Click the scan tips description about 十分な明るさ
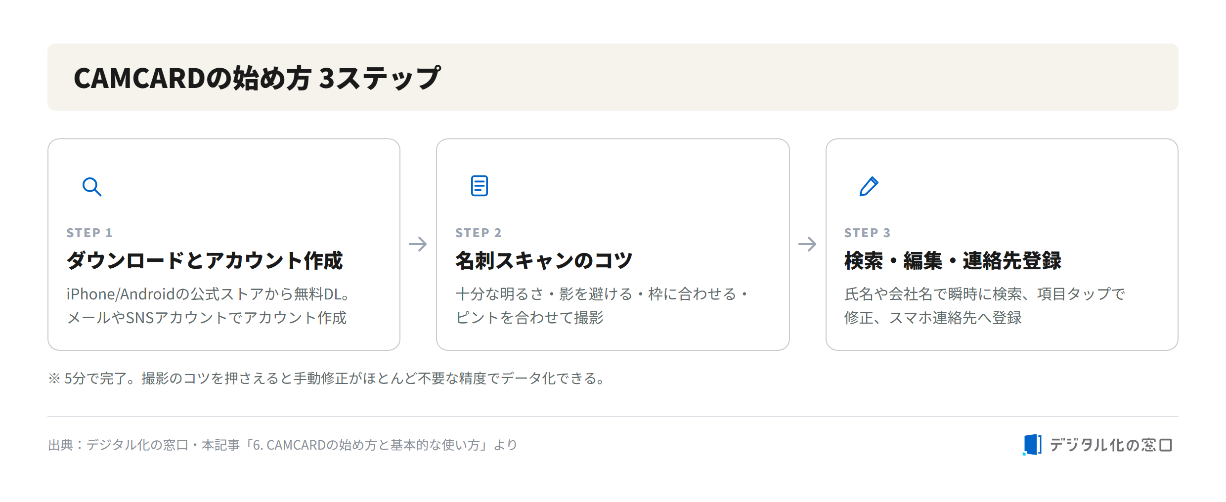The image size is (1226, 502). pyautogui.click(x=602, y=306)
